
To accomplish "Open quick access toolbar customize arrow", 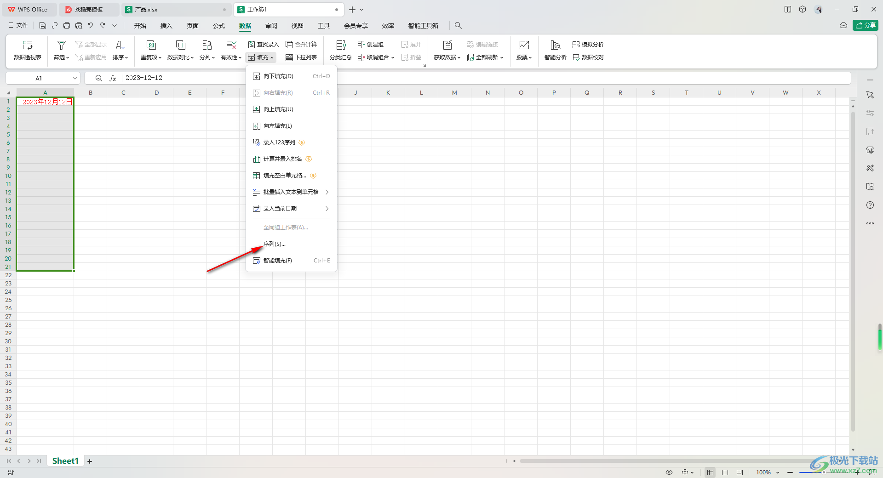I will pos(115,26).
